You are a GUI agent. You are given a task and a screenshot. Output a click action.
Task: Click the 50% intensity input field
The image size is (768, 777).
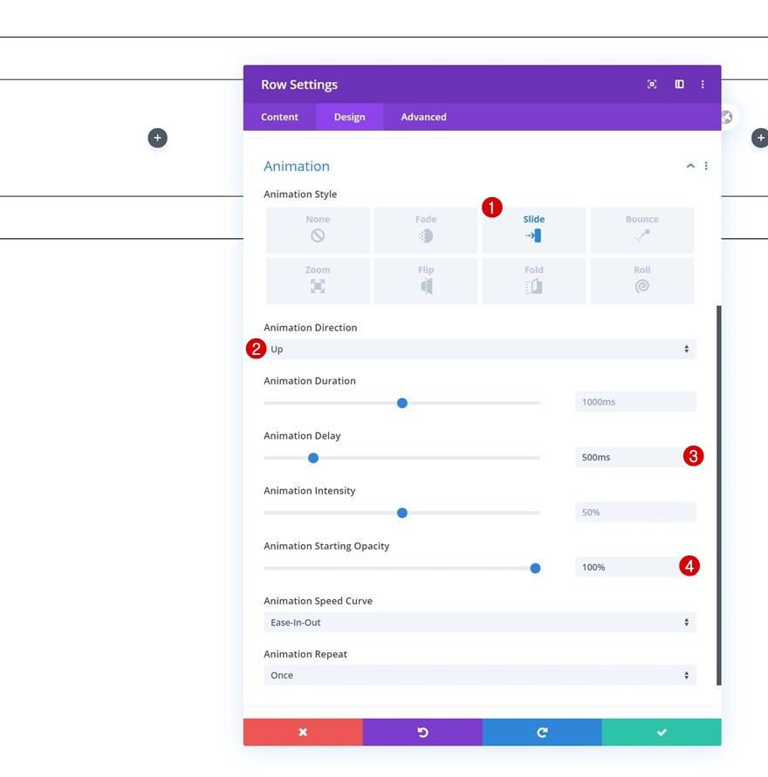click(x=635, y=512)
